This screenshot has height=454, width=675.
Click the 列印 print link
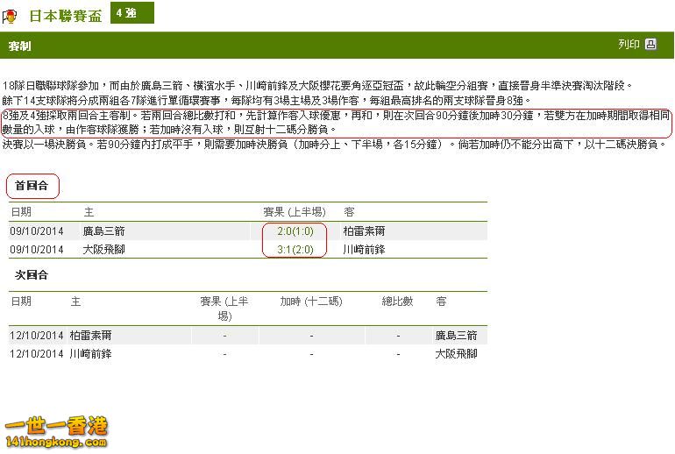tap(629, 44)
